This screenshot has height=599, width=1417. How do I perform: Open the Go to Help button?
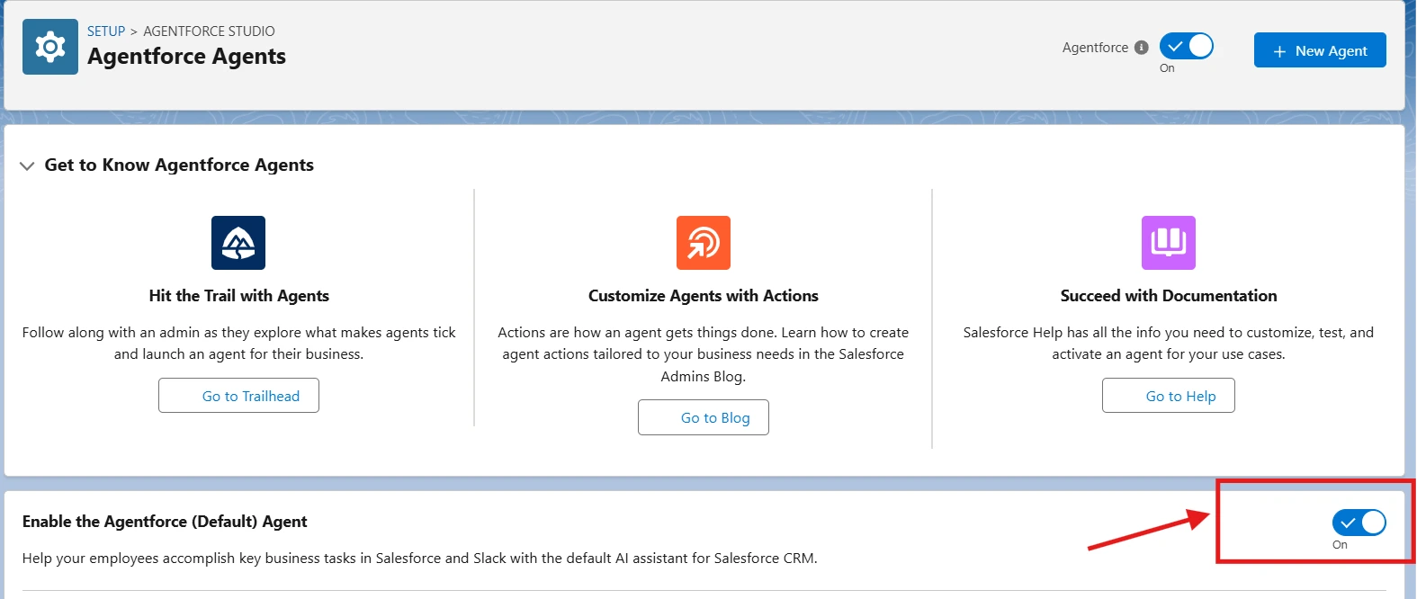click(x=1168, y=396)
